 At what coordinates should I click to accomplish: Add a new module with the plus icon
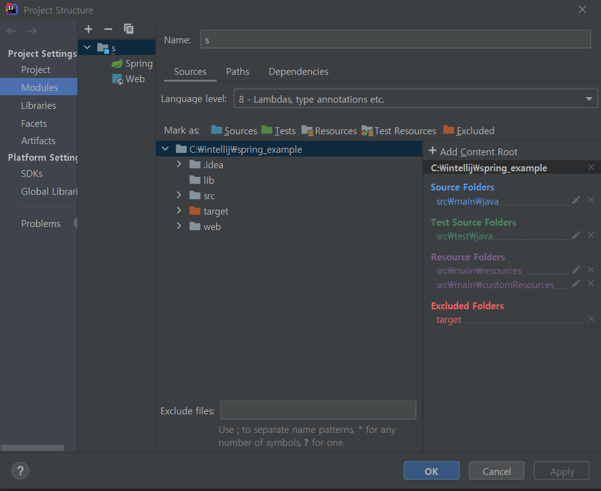[x=88, y=29]
